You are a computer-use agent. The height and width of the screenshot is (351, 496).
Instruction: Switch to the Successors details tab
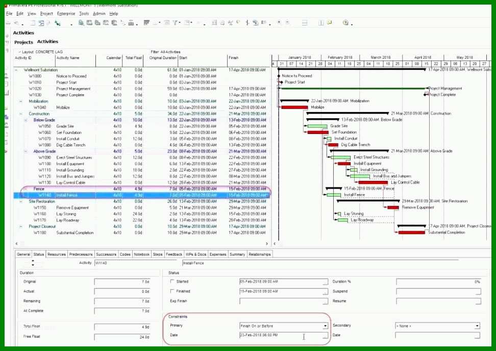click(x=106, y=254)
